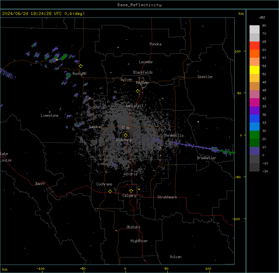Click the yellow diamond marker south of RedDeer
279x273 pixels.
(x=138, y=91)
